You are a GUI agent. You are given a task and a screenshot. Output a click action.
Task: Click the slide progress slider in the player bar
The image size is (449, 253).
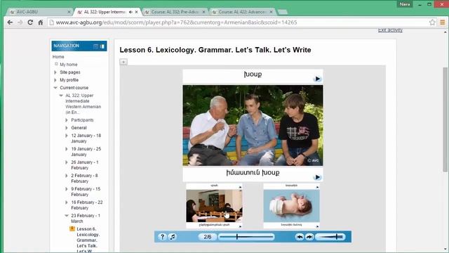(246, 237)
